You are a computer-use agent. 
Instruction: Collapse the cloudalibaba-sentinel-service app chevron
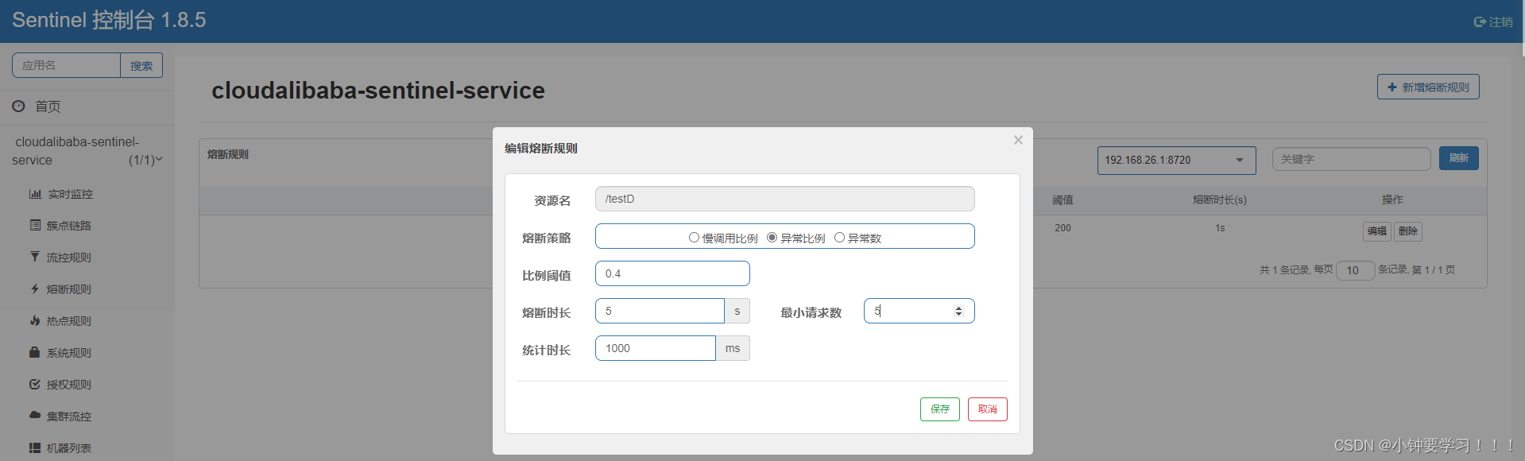(159, 160)
